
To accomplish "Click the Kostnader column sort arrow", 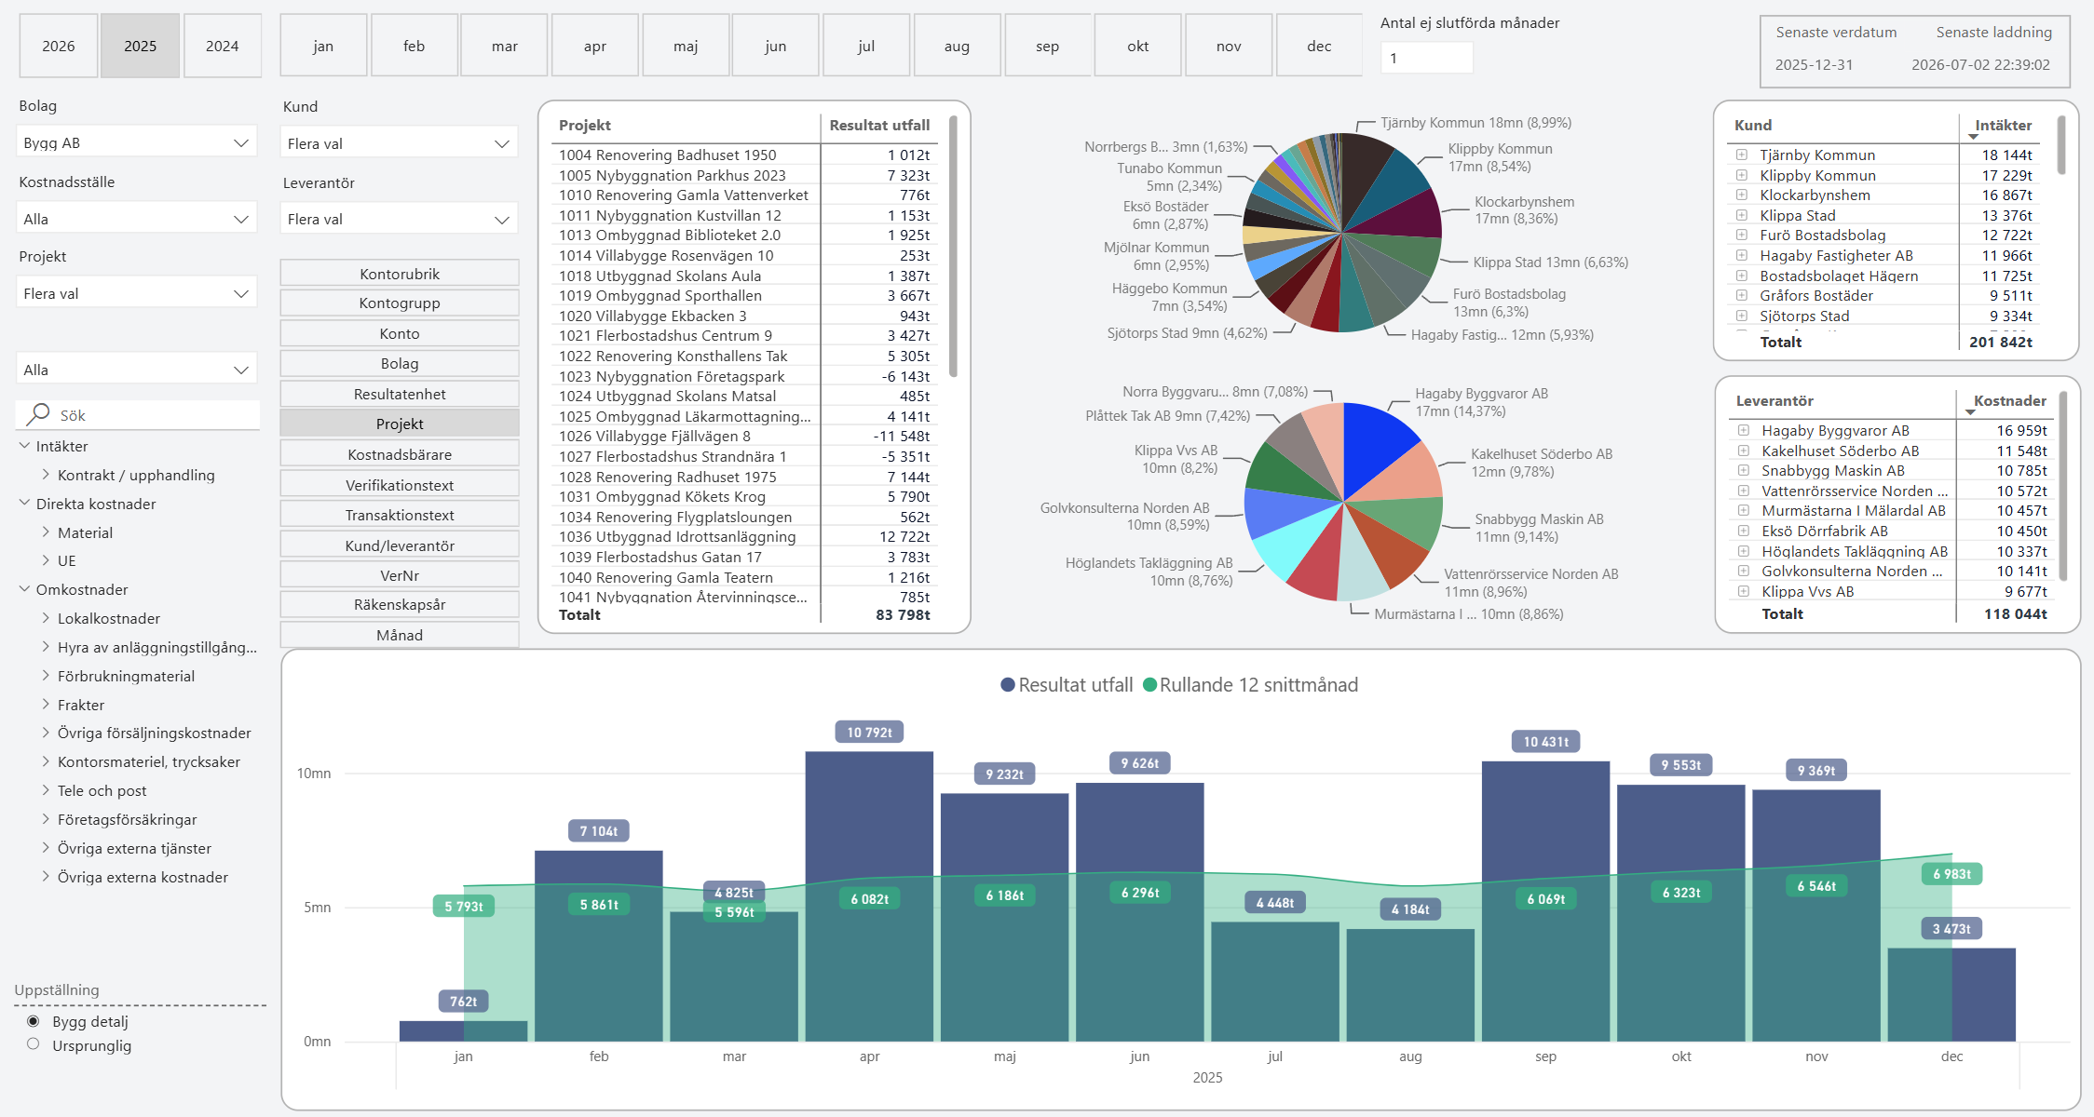I will tap(1970, 412).
